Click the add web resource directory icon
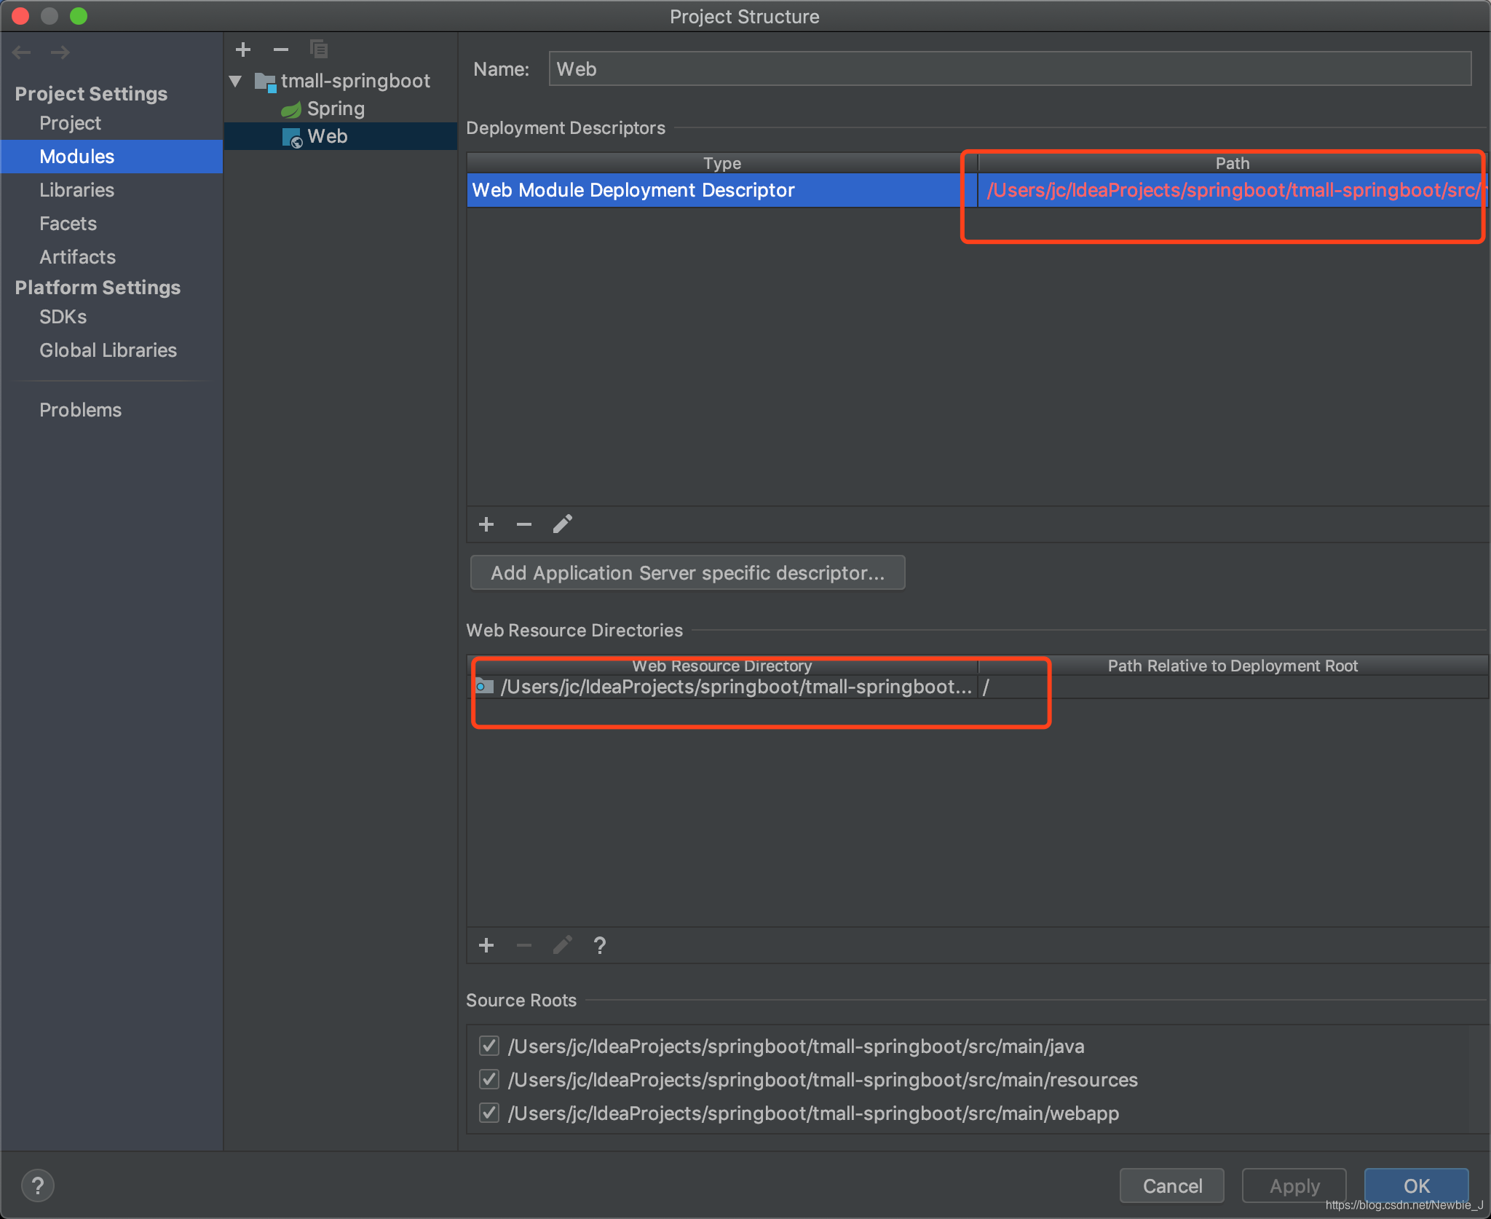Image resolution: width=1491 pixels, height=1219 pixels. (x=486, y=945)
